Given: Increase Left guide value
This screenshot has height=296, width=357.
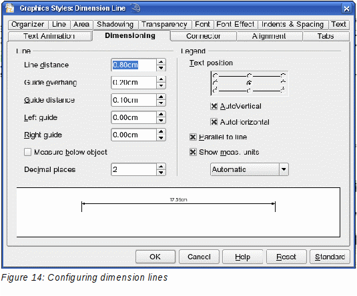Looking at the screenshot, I should coord(161,115).
